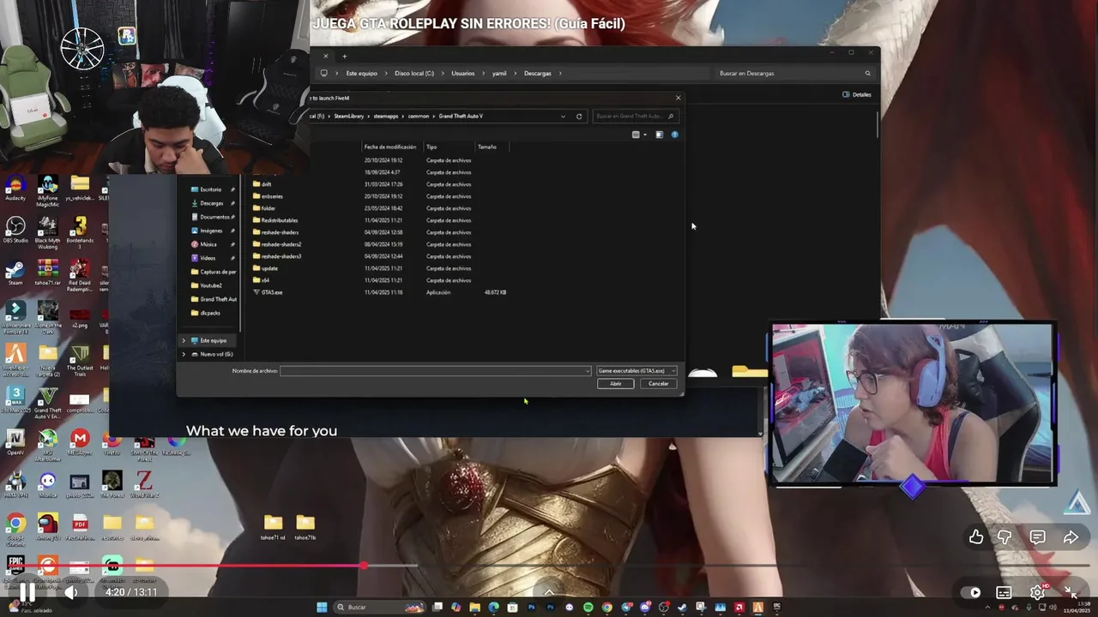Viewport: 1098px width, 617px height.
Task: Open Spotify from the taskbar
Action: (588, 607)
